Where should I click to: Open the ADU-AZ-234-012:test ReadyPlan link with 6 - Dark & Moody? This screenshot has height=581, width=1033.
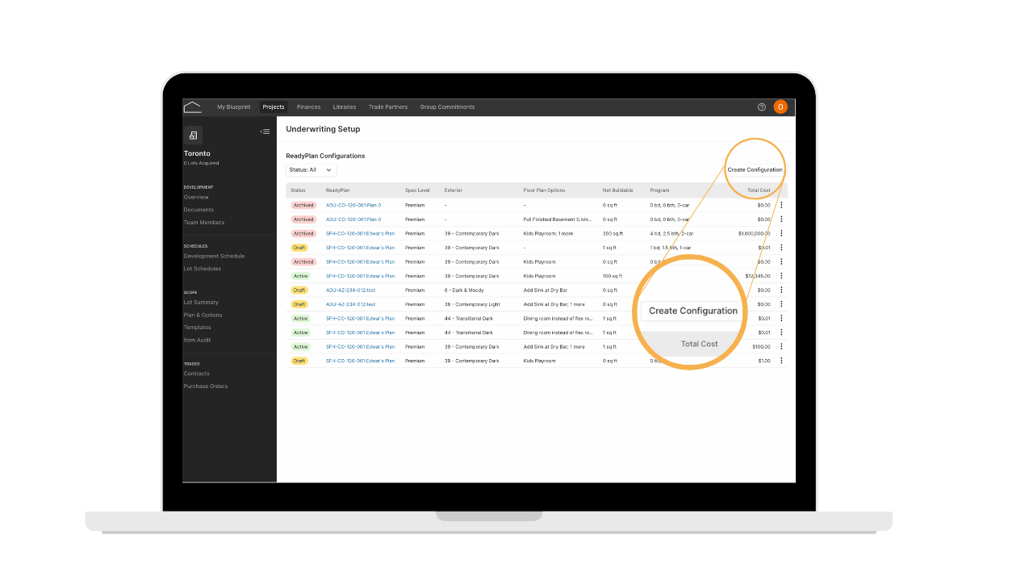351,290
